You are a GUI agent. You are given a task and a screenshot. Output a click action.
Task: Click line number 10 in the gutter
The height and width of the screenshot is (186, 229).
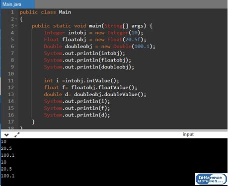point(11,74)
